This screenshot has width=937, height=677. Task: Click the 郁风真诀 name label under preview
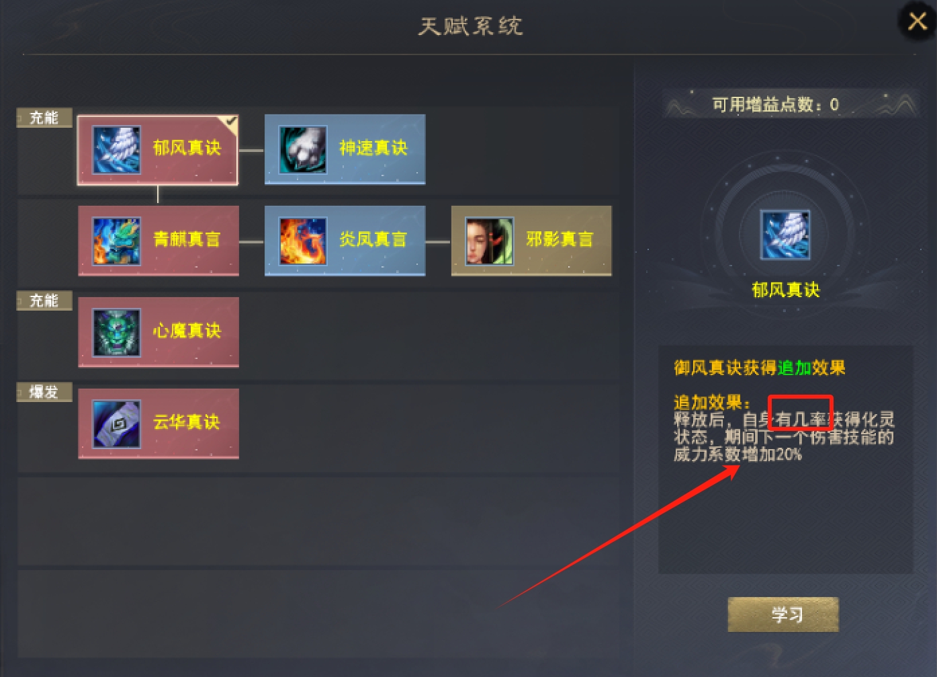tap(786, 290)
